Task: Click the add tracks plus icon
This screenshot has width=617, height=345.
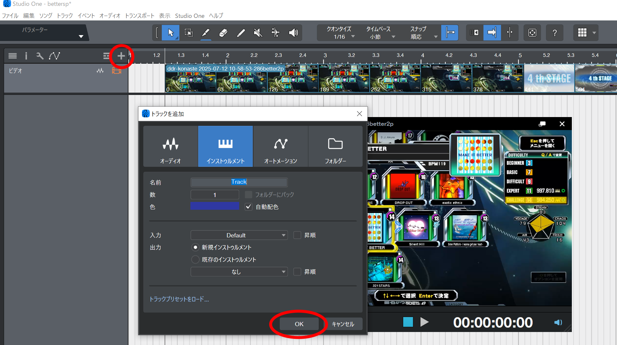Action: point(121,56)
